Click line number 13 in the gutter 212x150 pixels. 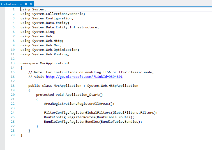coord(13,63)
